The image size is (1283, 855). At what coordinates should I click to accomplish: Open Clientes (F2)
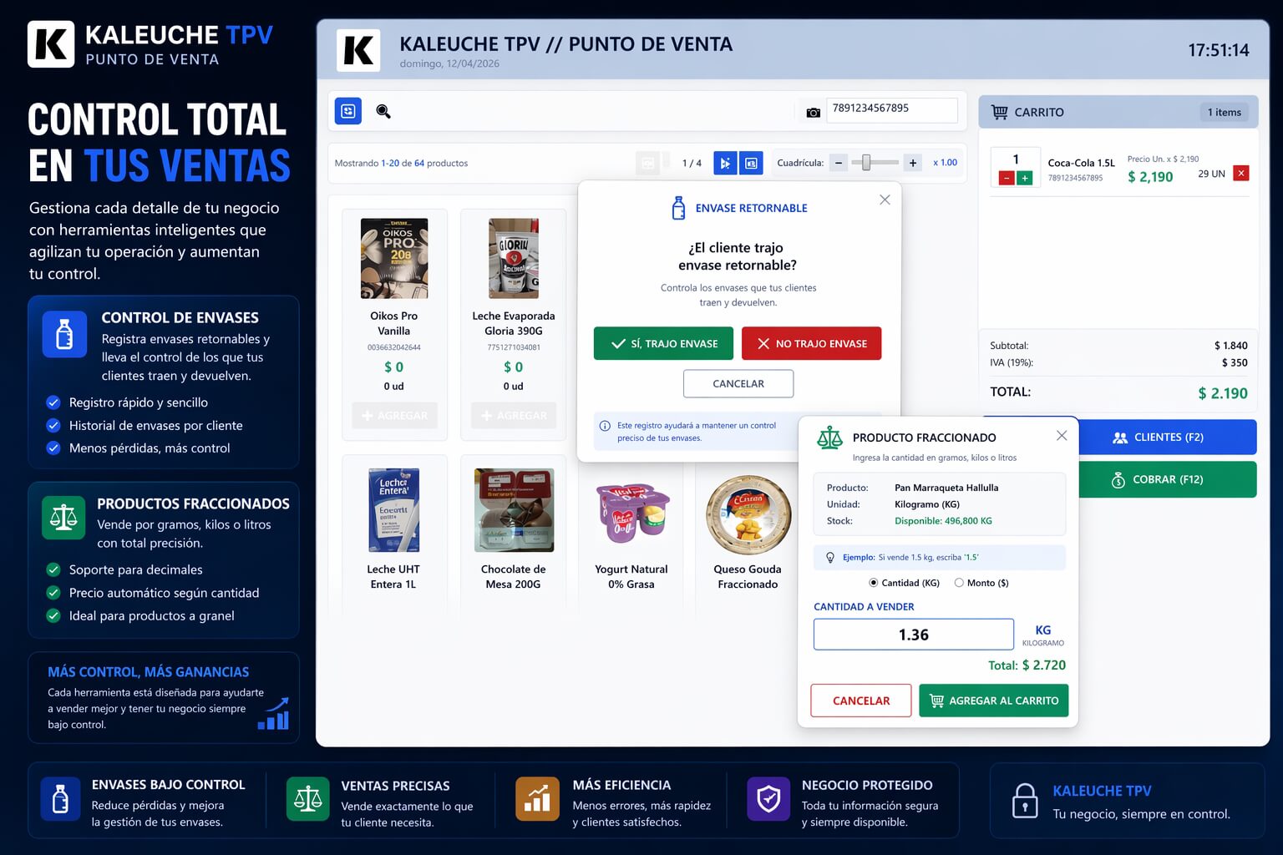coord(1168,438)
